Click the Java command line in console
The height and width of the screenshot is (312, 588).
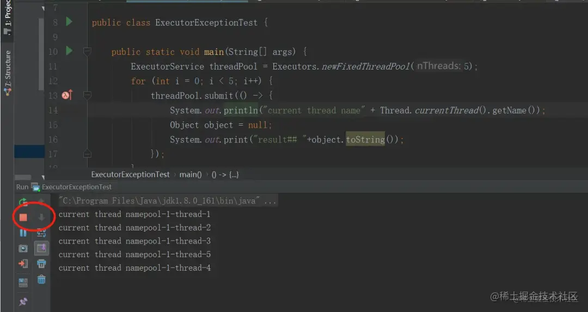[x=167, y=201]
